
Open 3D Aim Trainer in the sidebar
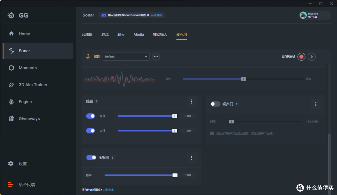point(38,85)
